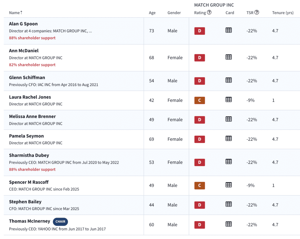300x239 pixels.
Task: Sort table by Age column header
Action: (152, 13)
